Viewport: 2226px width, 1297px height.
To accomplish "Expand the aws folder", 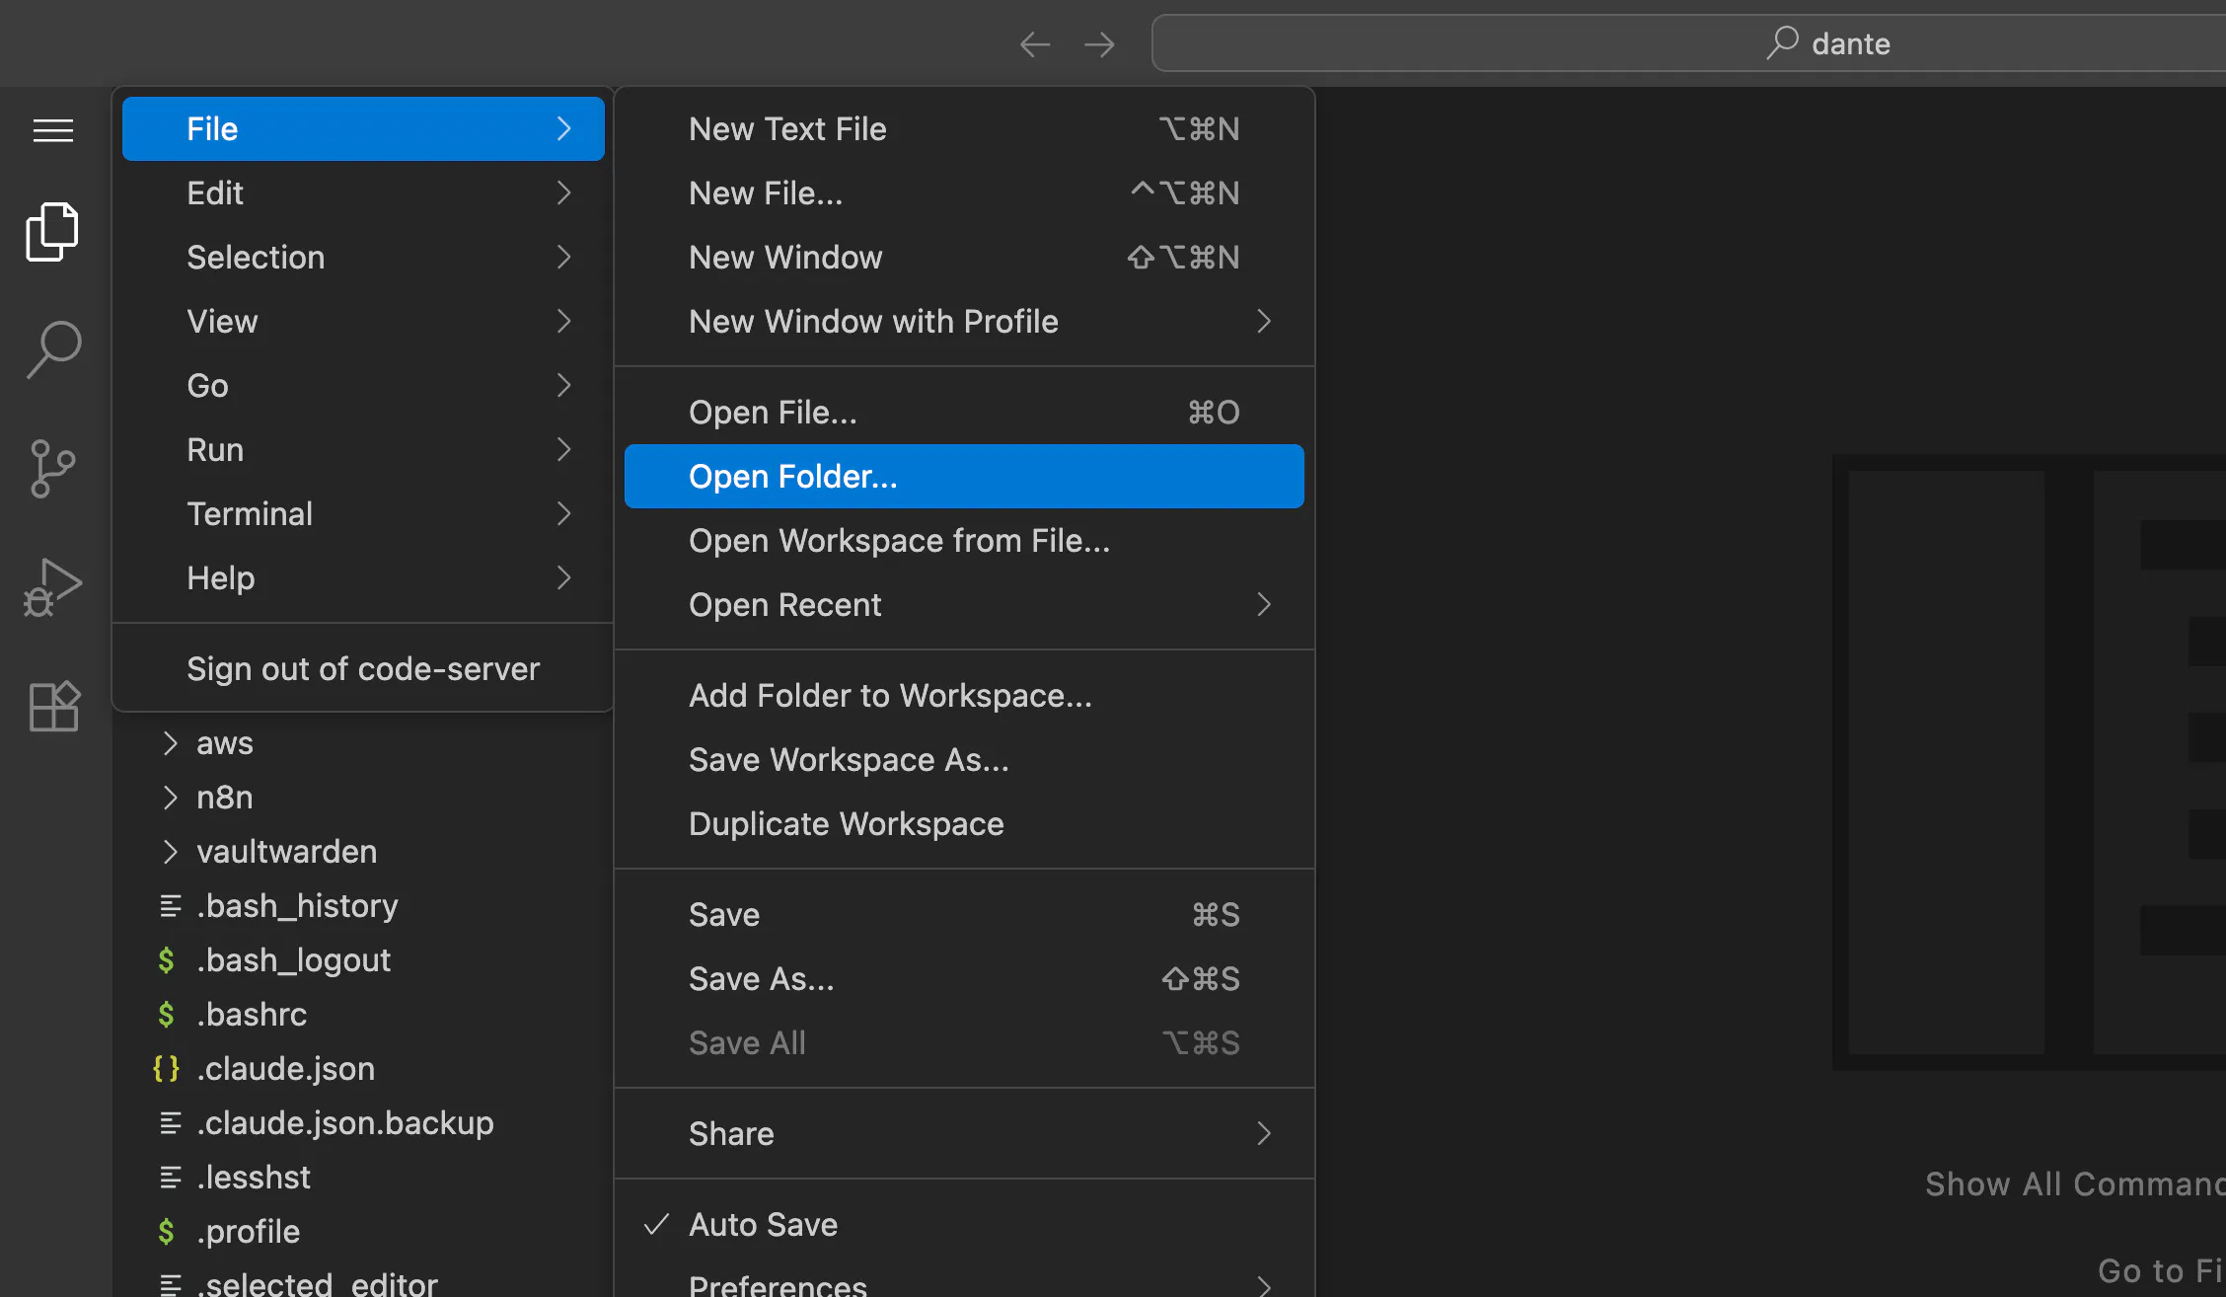I will coord(225,743).
